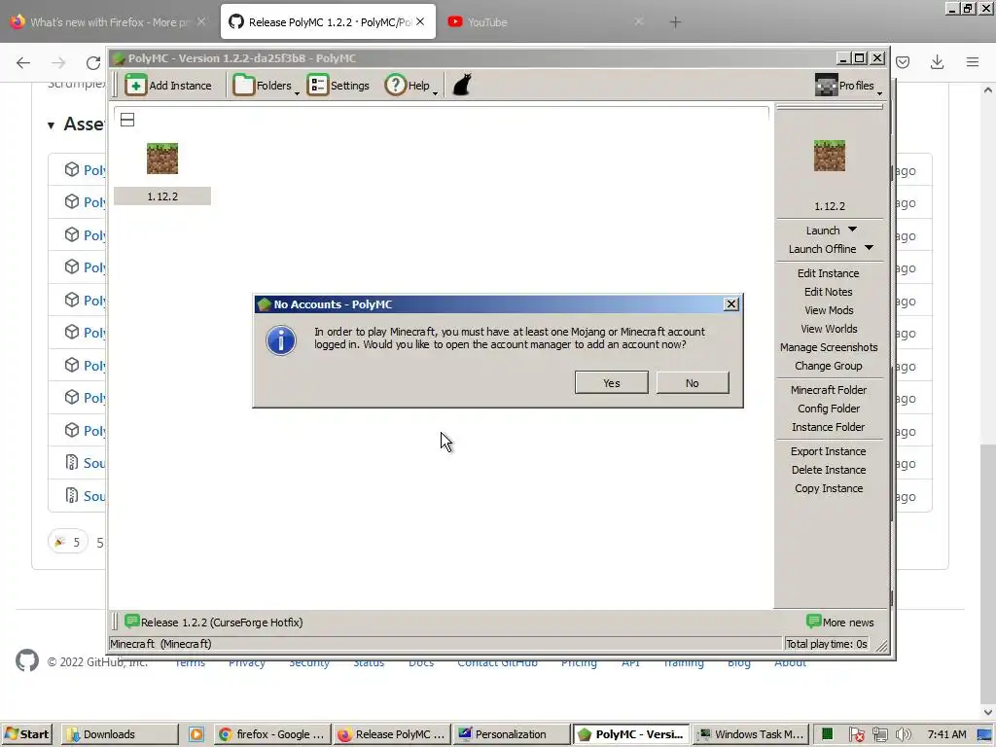Open Minecraft Folder
The width and height of the screenshot is (996, 747).
coord(829,390)
